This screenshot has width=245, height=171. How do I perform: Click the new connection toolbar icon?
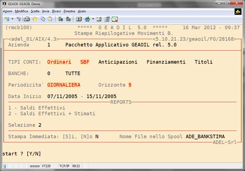pyautogui.click(x=7, y=19)
